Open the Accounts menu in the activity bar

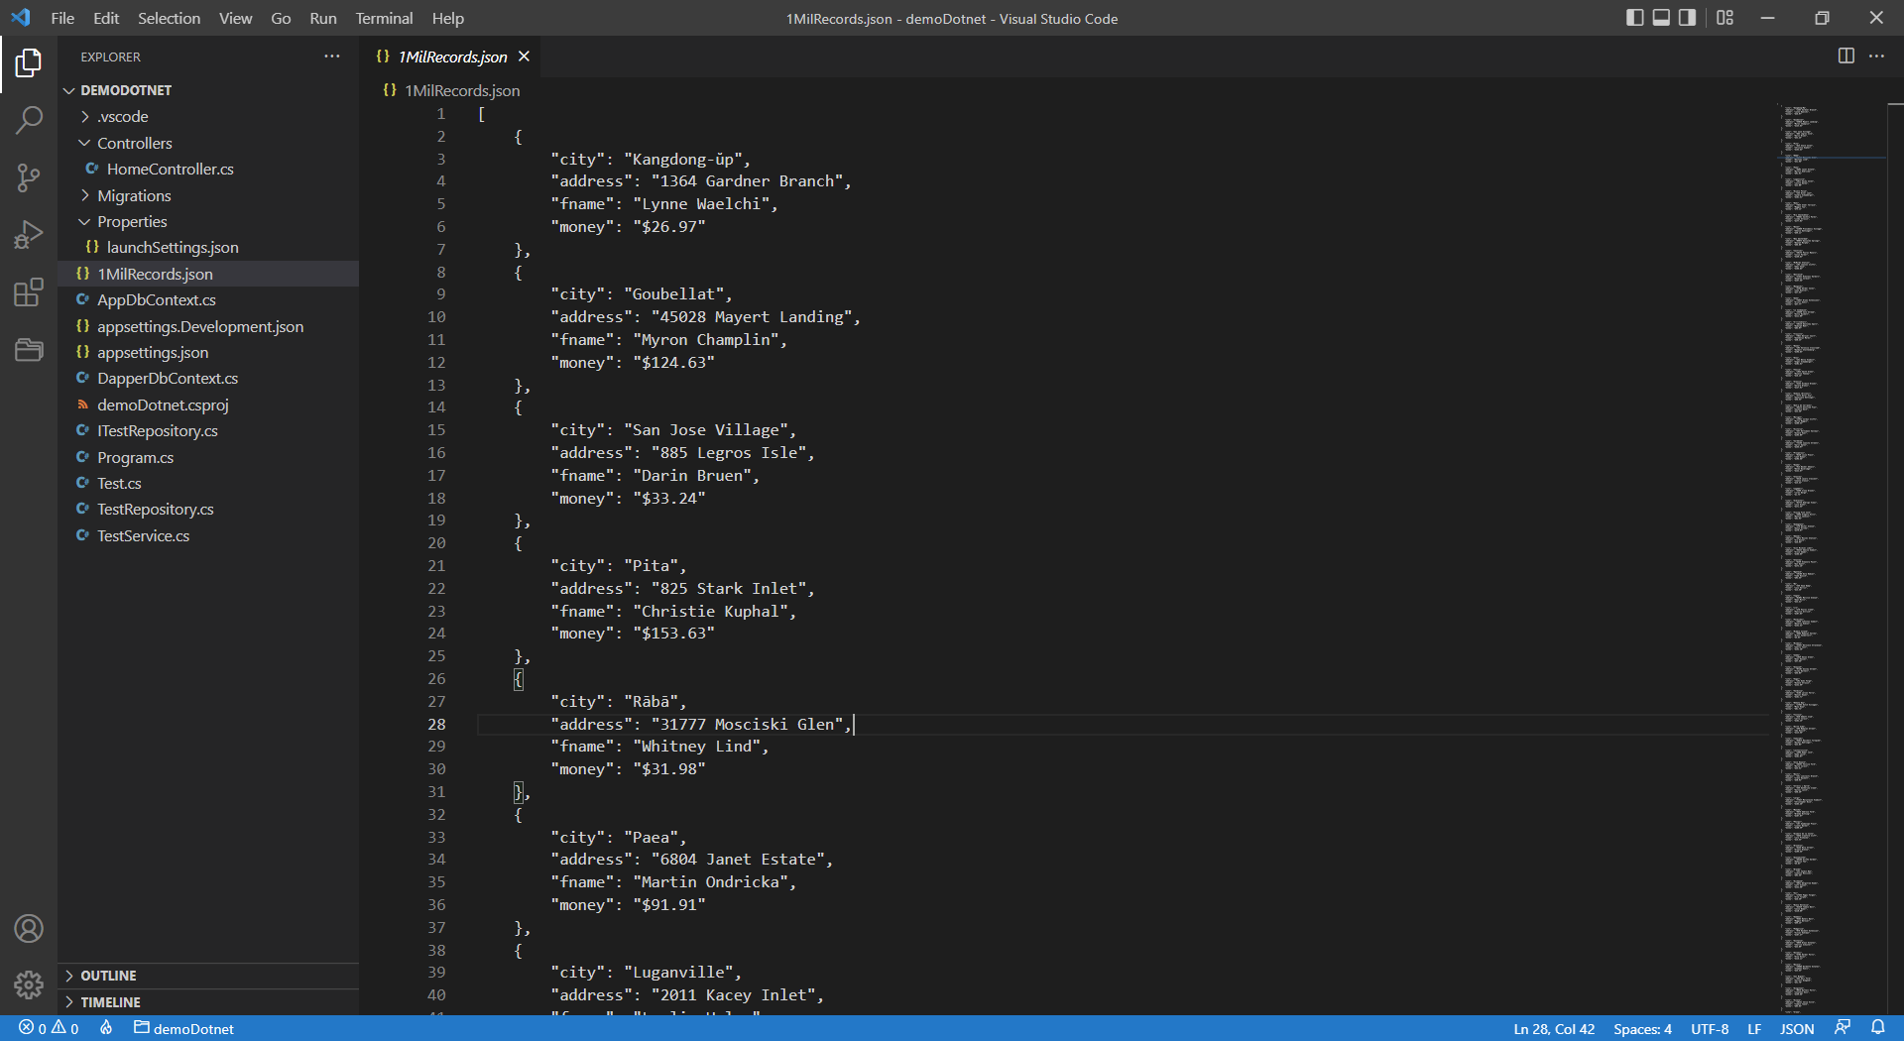click(x=29, y=929)
